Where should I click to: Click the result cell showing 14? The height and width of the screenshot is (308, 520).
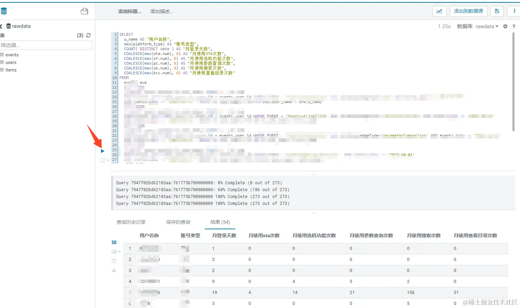tap(295, 293)
